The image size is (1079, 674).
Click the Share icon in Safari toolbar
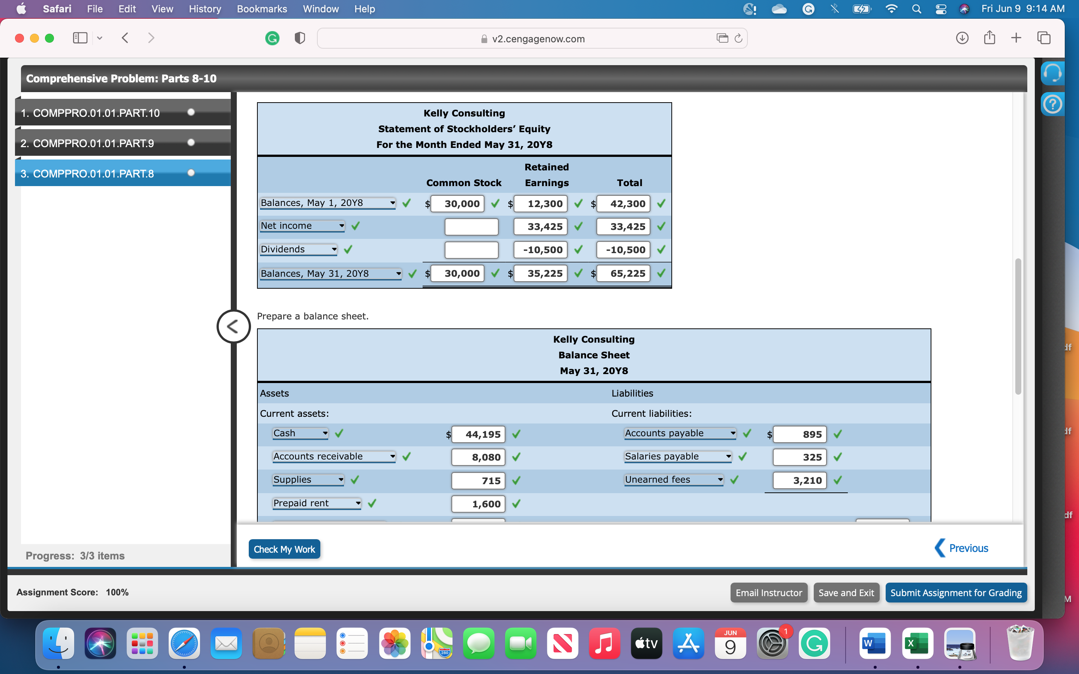pos(989,38)
